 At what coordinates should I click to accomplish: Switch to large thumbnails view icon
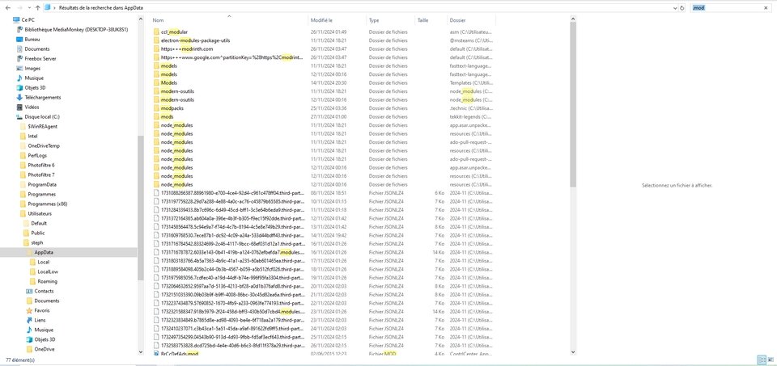click(x=770, y=360)
